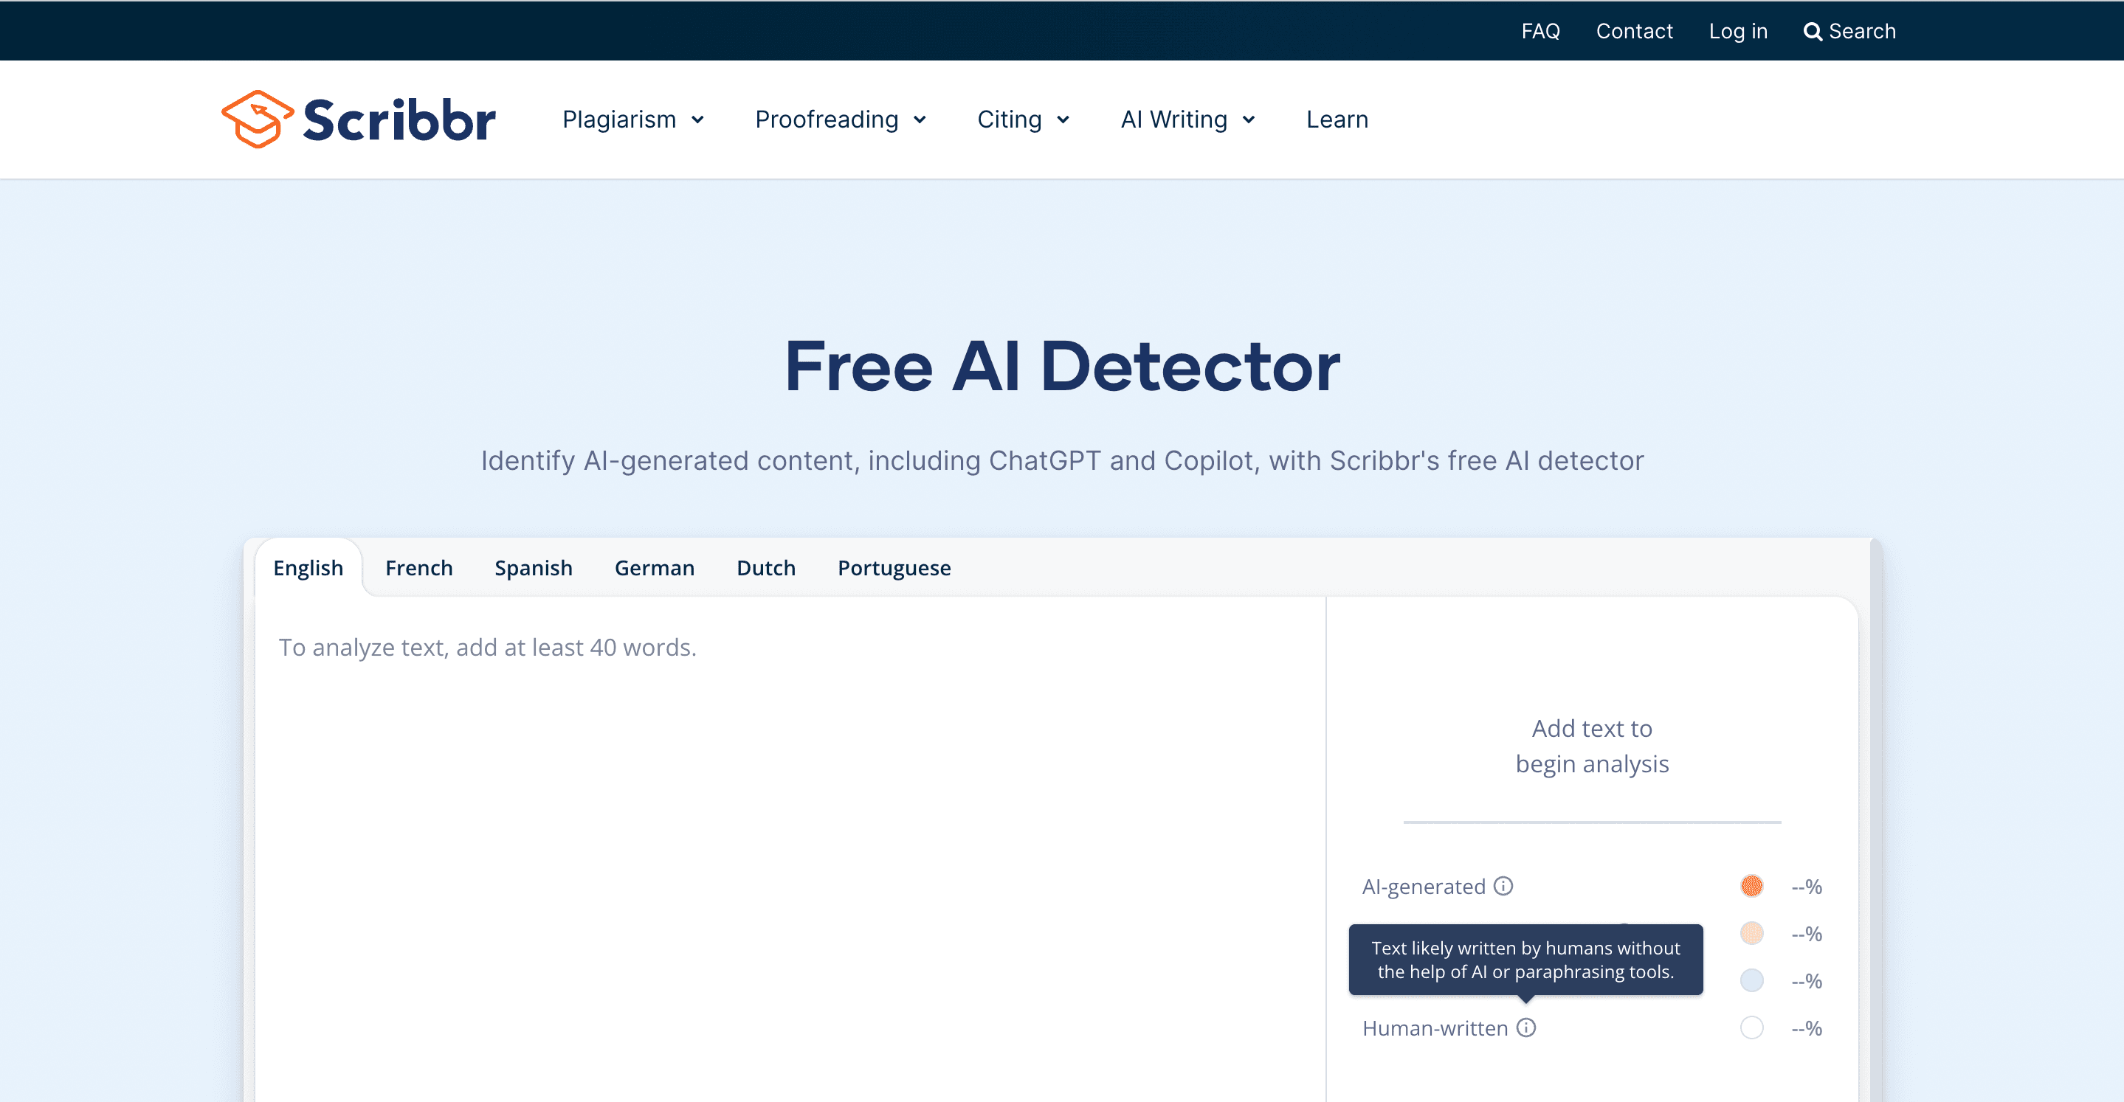Viewport: 2124px width, 1102px height.
Task: Click the subtitle about ChatGPT and Copilot
Action: point(1062,460)
